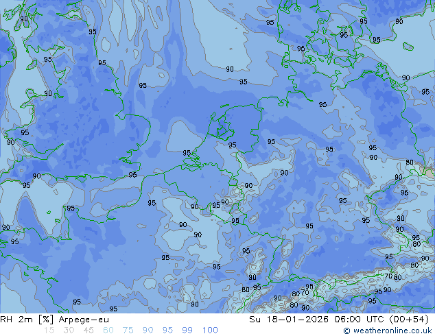The width and height of the screenshot is (435, 336).
Task: Select legend value 95 in the scale row
Action: click(x=167, y=331)
